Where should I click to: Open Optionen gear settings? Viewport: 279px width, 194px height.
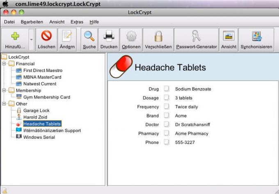(131, 36)
